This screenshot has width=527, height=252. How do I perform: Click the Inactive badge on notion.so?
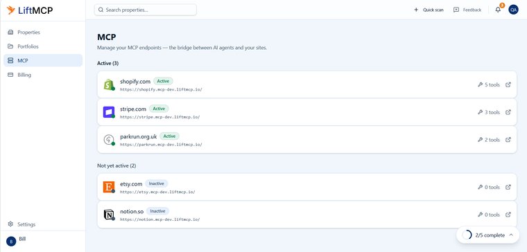point(157,211)
